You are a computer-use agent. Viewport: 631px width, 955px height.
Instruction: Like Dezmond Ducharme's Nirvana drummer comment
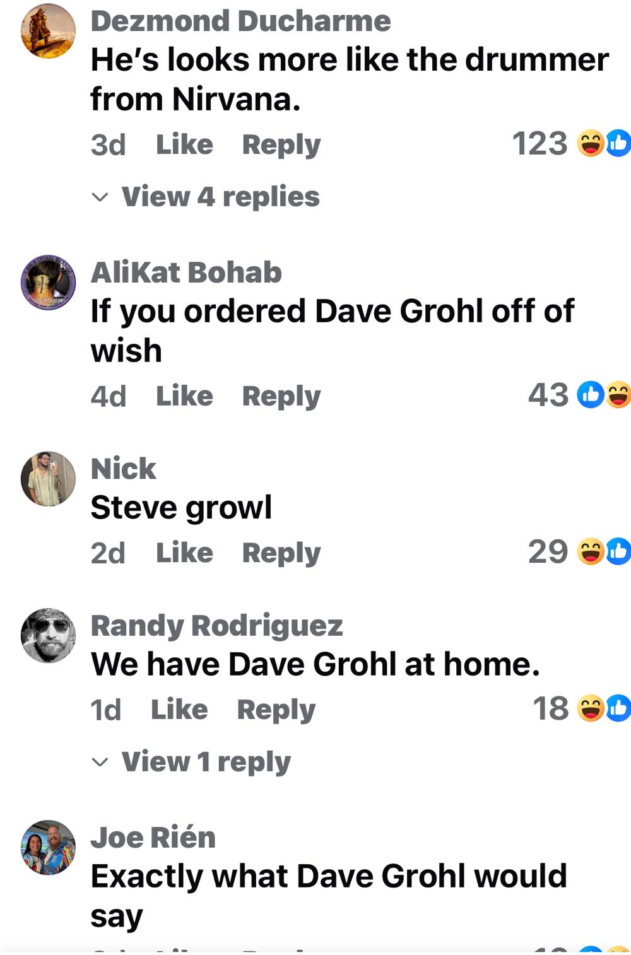point(184,144)
